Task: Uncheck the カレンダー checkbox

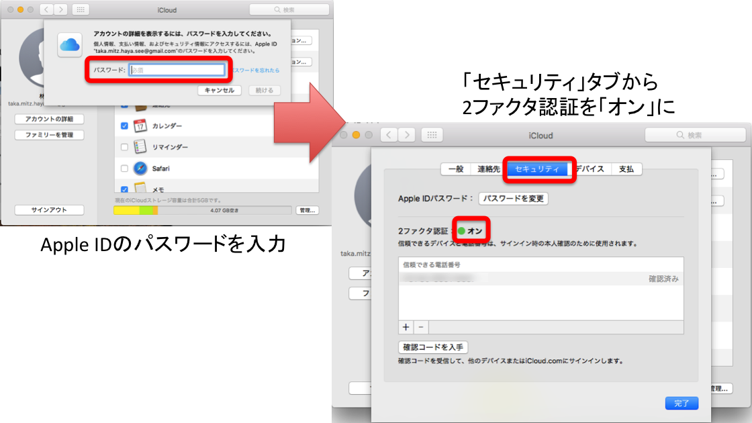Action: coord(124,126)
